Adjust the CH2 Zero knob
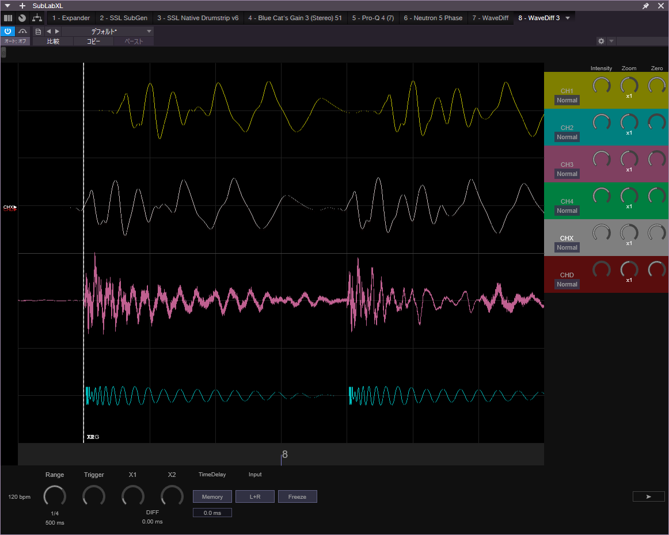This screenshot has width=669, height=535. tap(657, 123)
